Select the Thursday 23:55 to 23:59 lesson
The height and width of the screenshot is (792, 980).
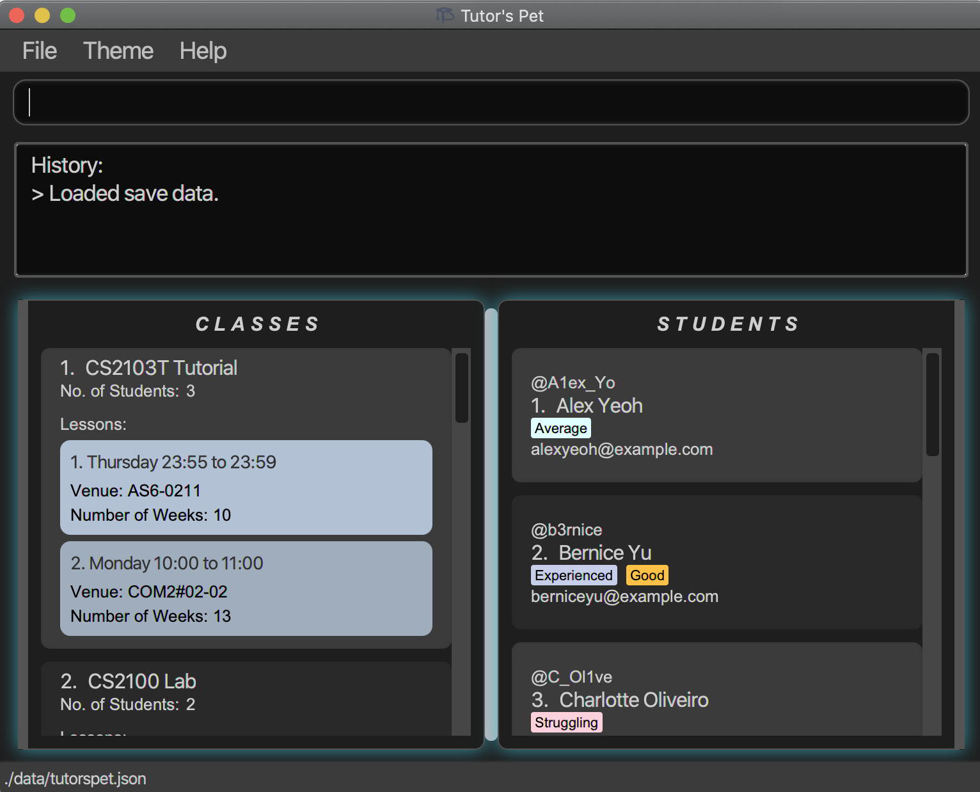246,487
